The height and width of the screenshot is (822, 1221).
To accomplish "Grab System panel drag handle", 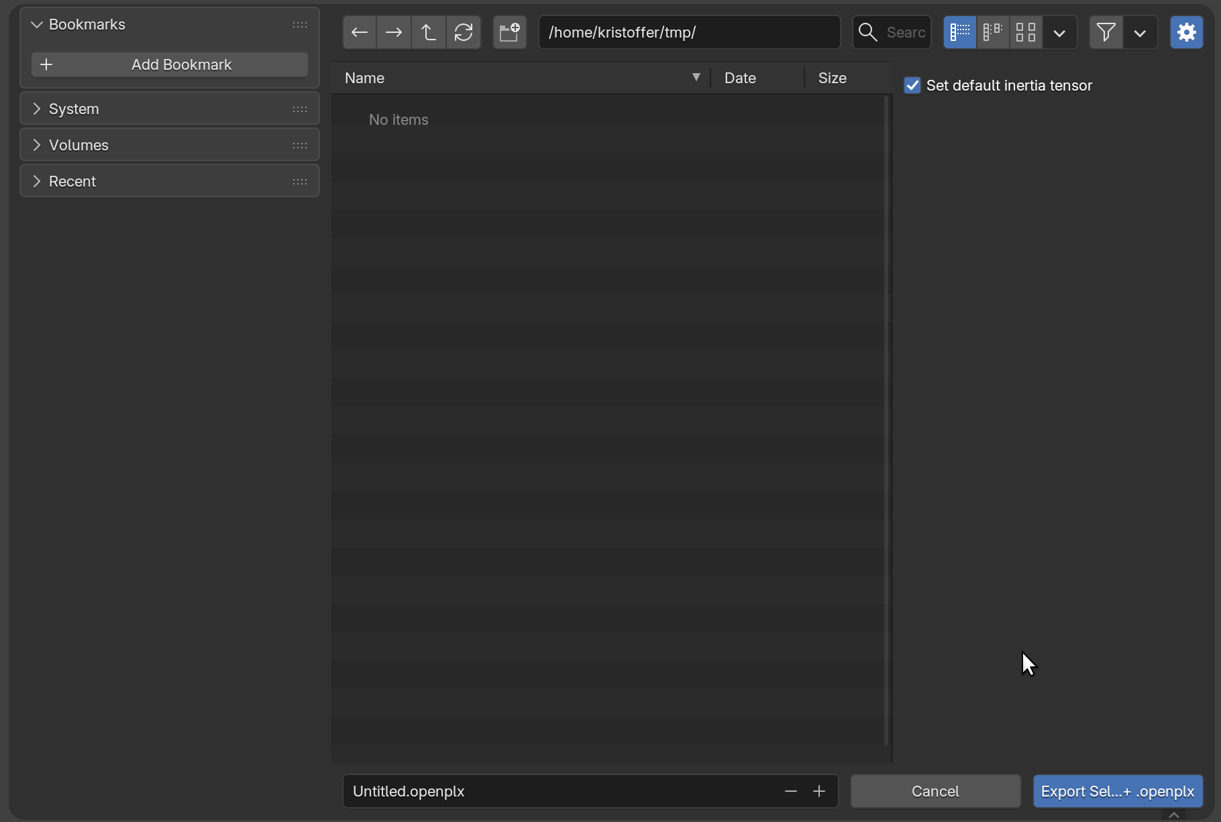I will tap(300, 109).
